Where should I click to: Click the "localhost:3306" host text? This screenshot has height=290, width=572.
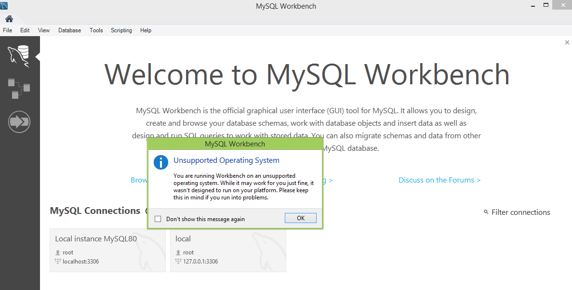80,261
